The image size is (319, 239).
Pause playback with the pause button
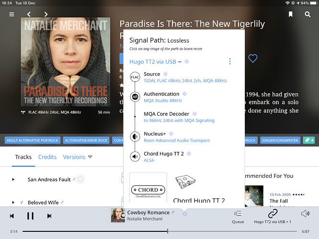coord(30,216)
